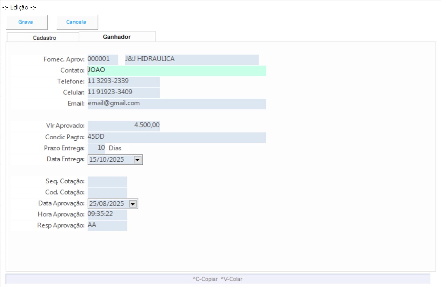Focus the Contato field with JOAO

(x=176, y=70)
